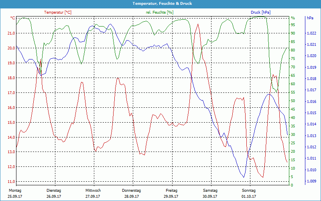Click the 80 humidity axis value
This screenshot has width=321, height=201.
tap(293, 50)
